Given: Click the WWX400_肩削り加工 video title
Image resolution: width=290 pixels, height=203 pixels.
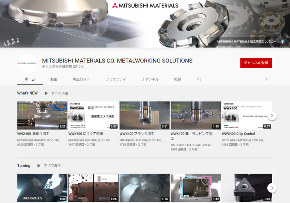Looking at the screenshot, I should (33, 134).
